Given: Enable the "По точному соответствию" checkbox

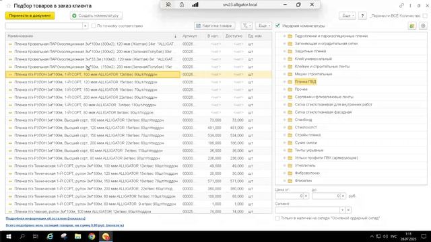Looking at the screenshot, I should [94, 26].
